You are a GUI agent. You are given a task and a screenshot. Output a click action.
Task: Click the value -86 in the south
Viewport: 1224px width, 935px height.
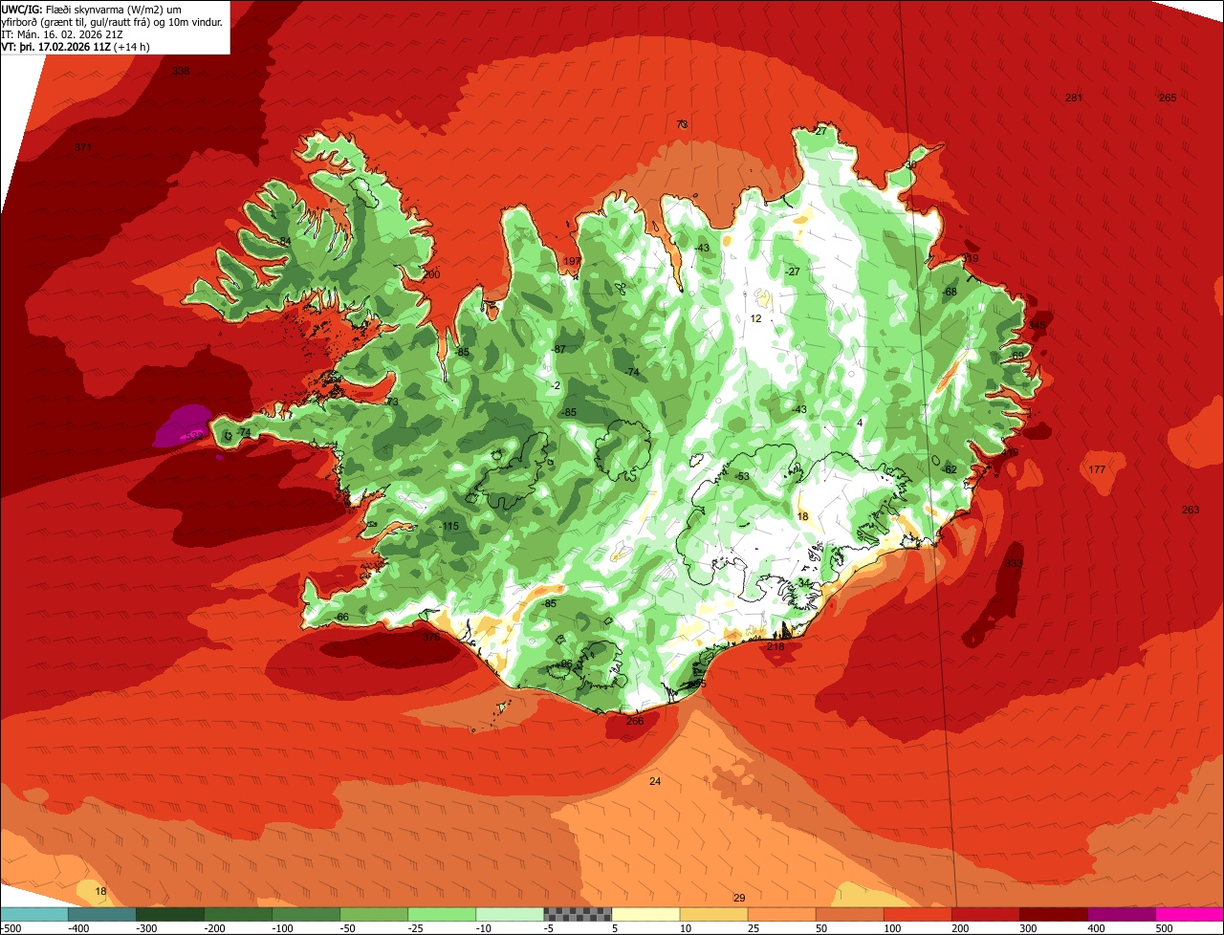pos(565,663)
